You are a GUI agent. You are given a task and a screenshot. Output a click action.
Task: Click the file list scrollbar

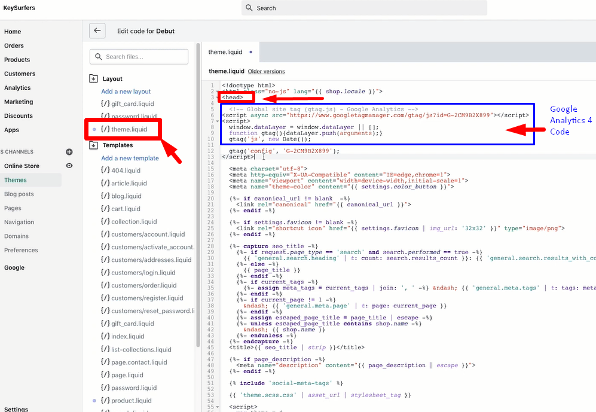(x=198, y=194)
